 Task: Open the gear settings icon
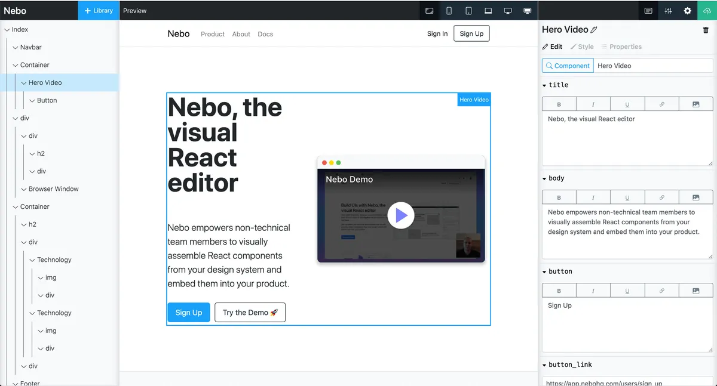click(x=688, y=11)
